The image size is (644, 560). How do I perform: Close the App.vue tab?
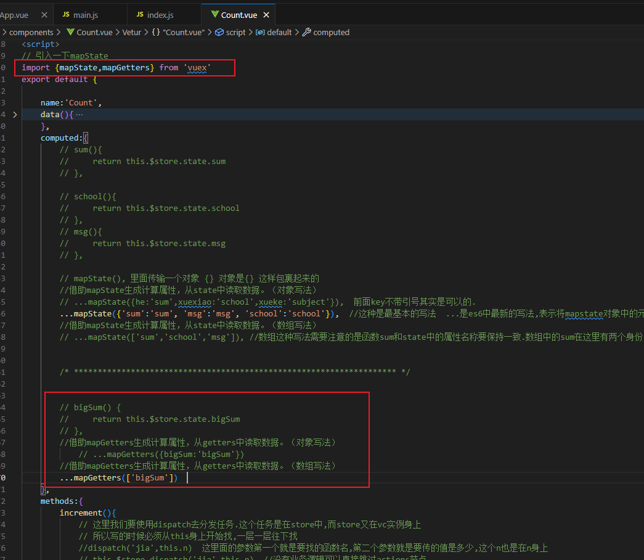(44, 15)
